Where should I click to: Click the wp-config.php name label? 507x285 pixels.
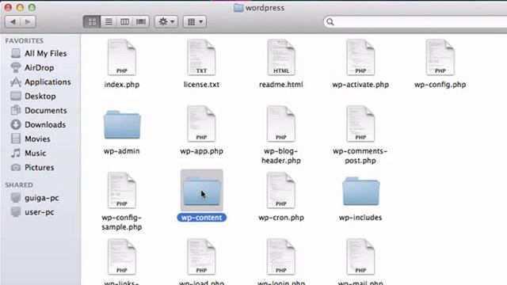coord(440,85)
